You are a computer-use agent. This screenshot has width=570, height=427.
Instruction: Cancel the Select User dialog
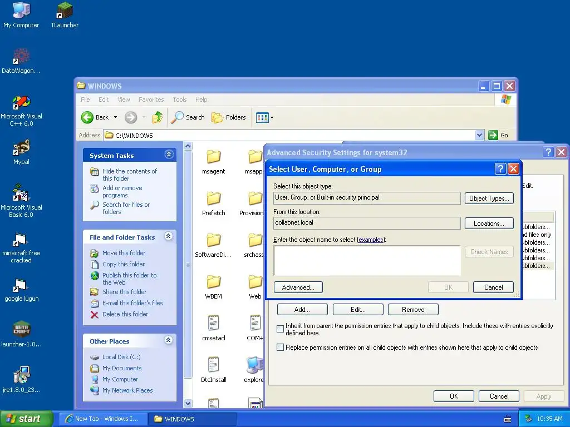493,287
